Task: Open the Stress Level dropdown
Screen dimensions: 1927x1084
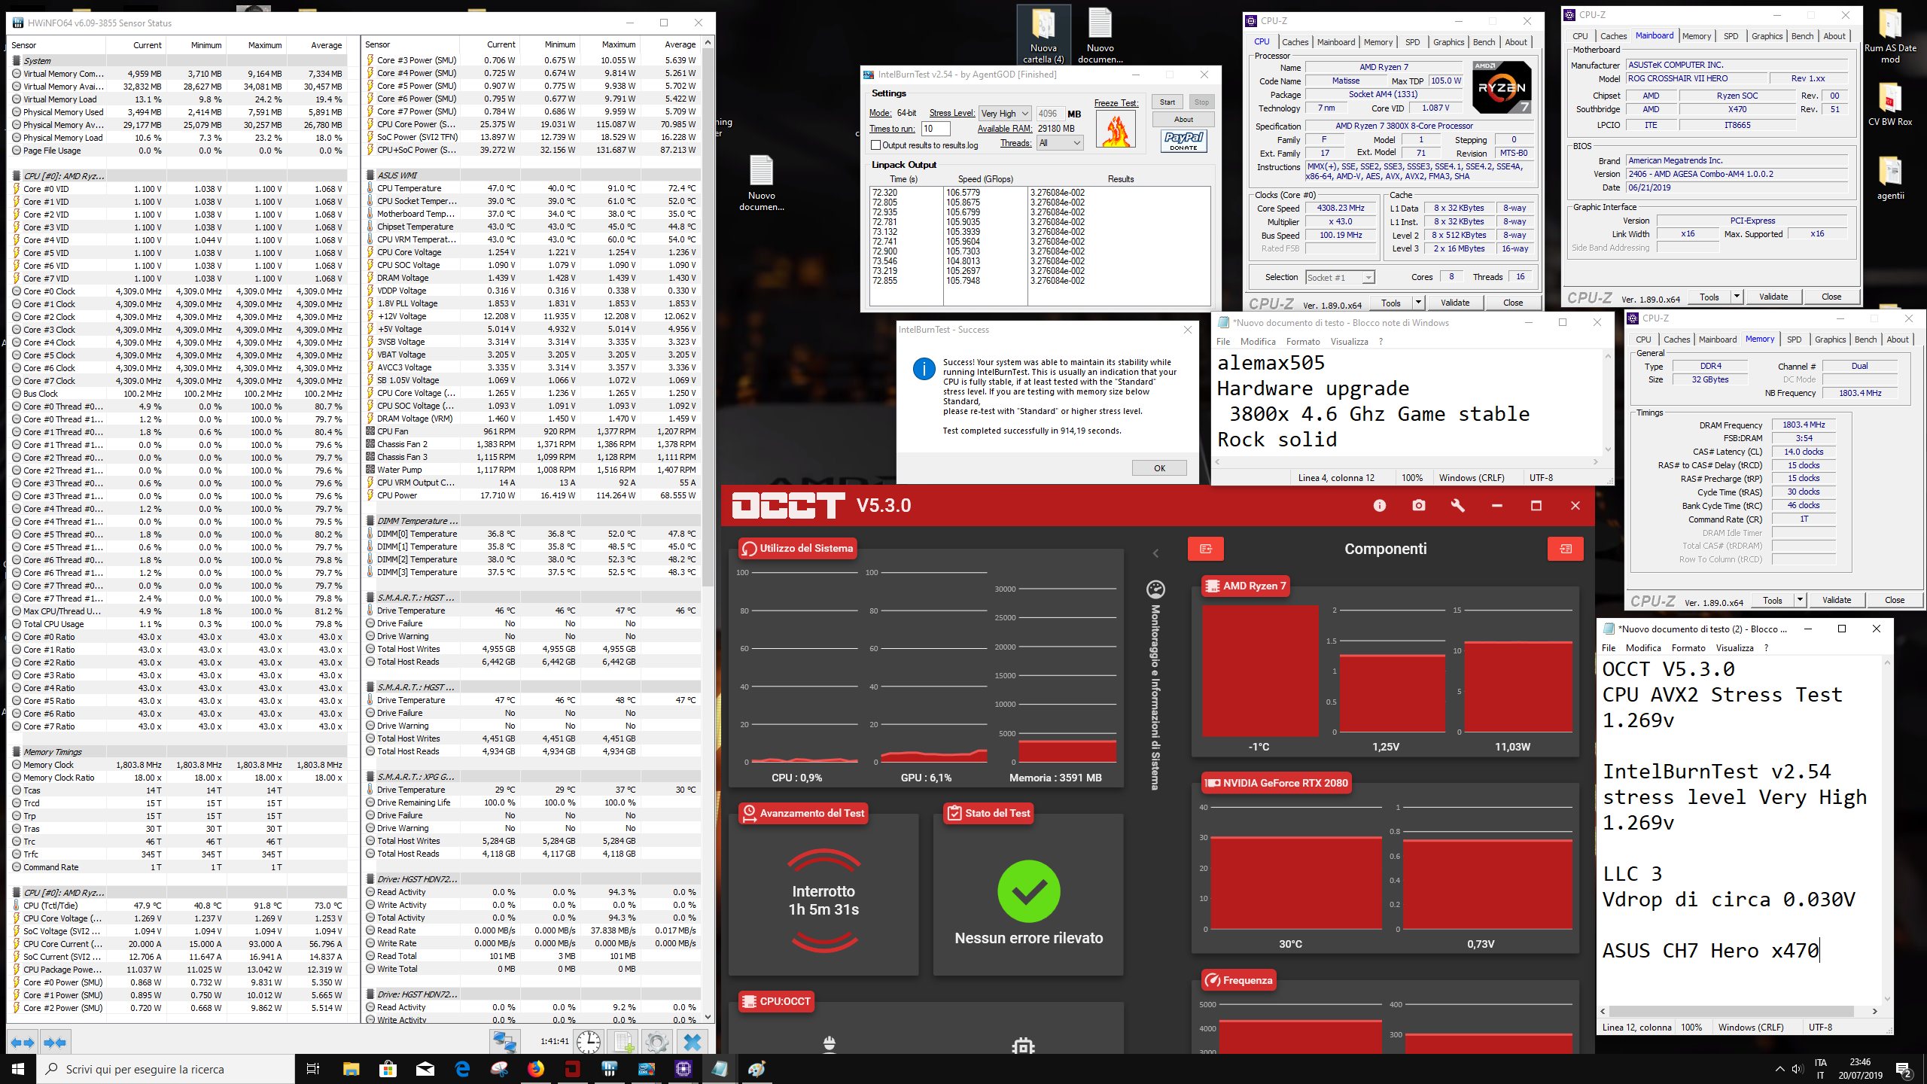Action: click(x=1005, y=114)
